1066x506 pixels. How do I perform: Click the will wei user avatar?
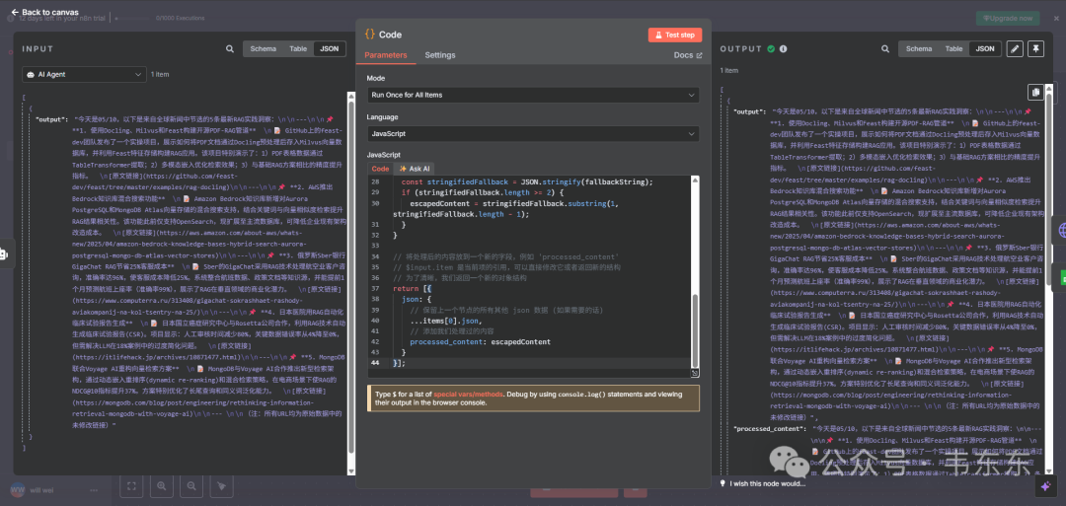point(18,489)
